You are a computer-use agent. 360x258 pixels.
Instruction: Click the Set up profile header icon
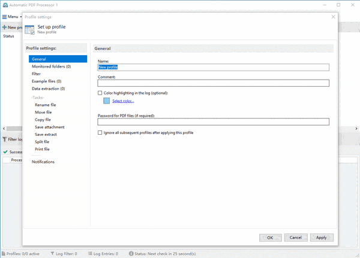point(29,30)
